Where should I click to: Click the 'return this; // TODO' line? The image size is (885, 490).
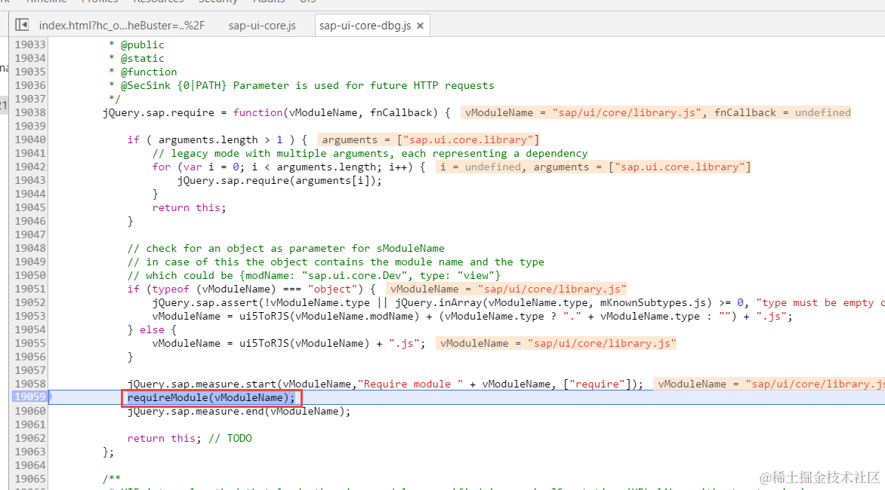190,438
